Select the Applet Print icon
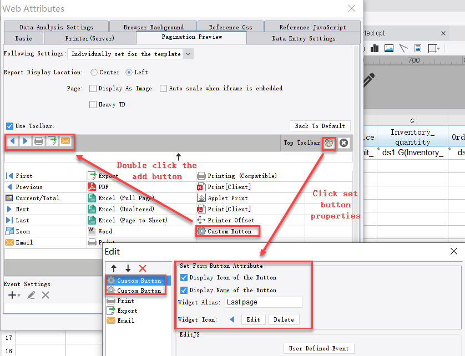 point(202,198)
